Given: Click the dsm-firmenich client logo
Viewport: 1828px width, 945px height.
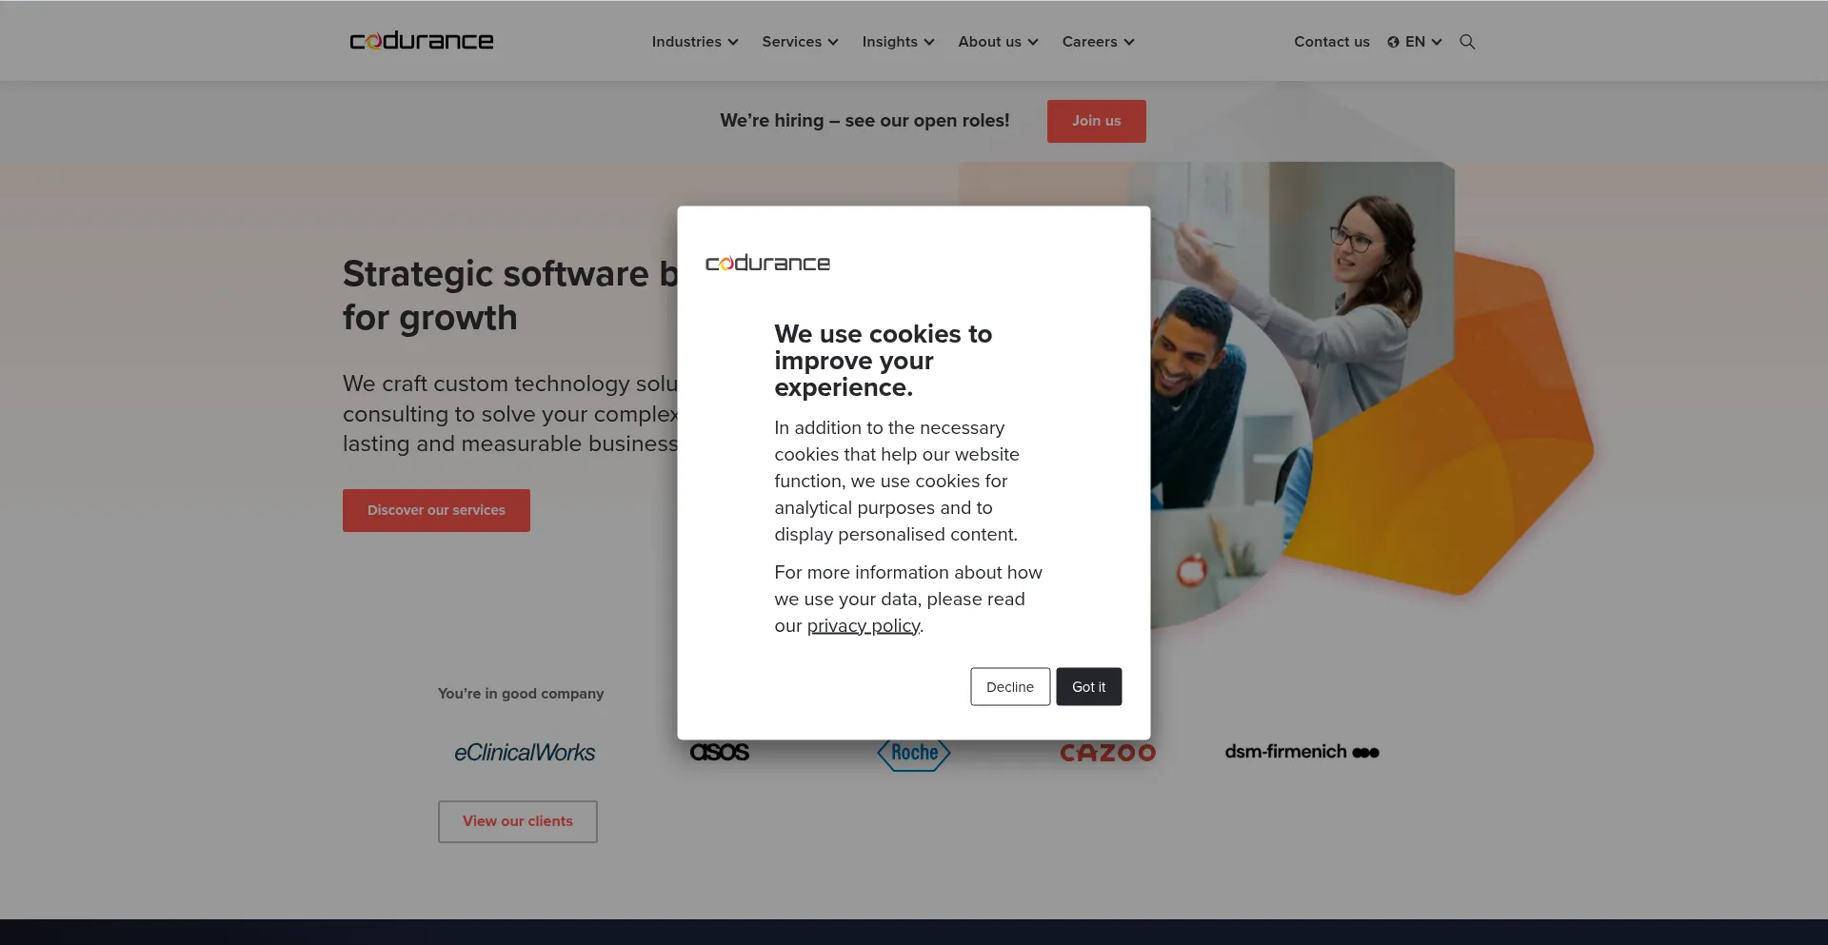Looking at the screenshot, I should coord(1301,752).
